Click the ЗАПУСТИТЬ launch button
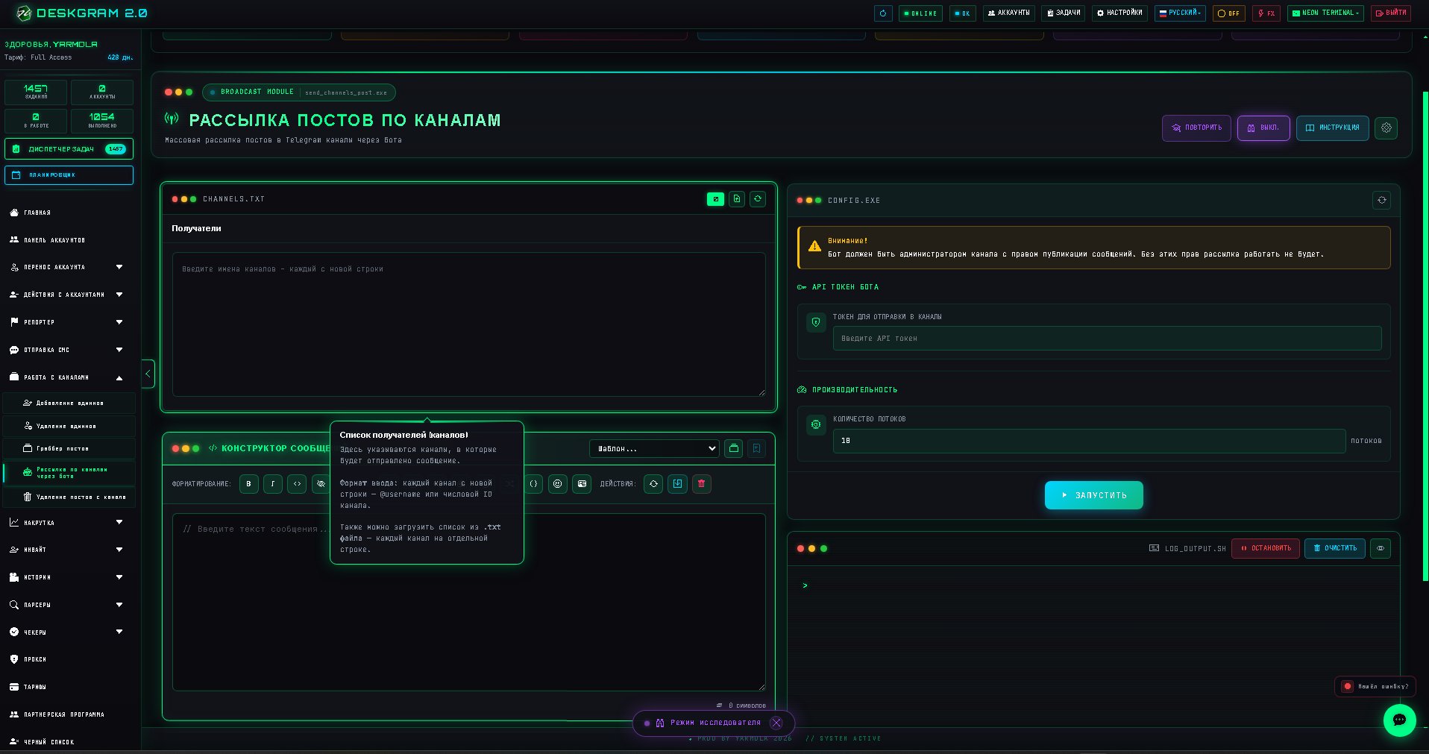This screenshot has height=754, width=1429. (x=1093, y=495)
